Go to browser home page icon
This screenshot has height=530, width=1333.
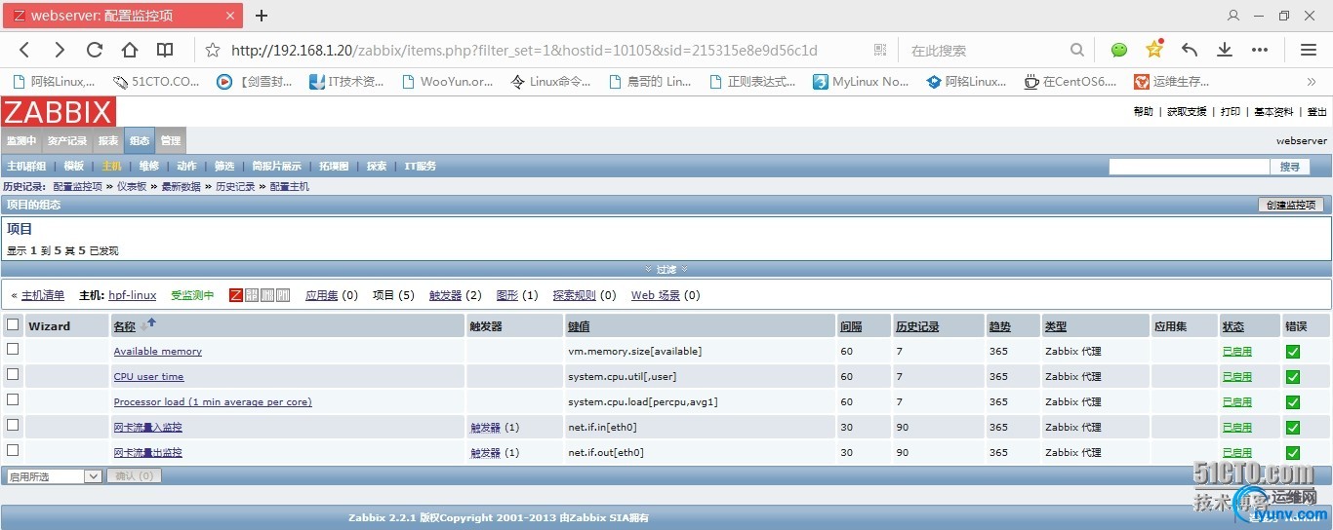pyautogui.click(x=130, y=50)
